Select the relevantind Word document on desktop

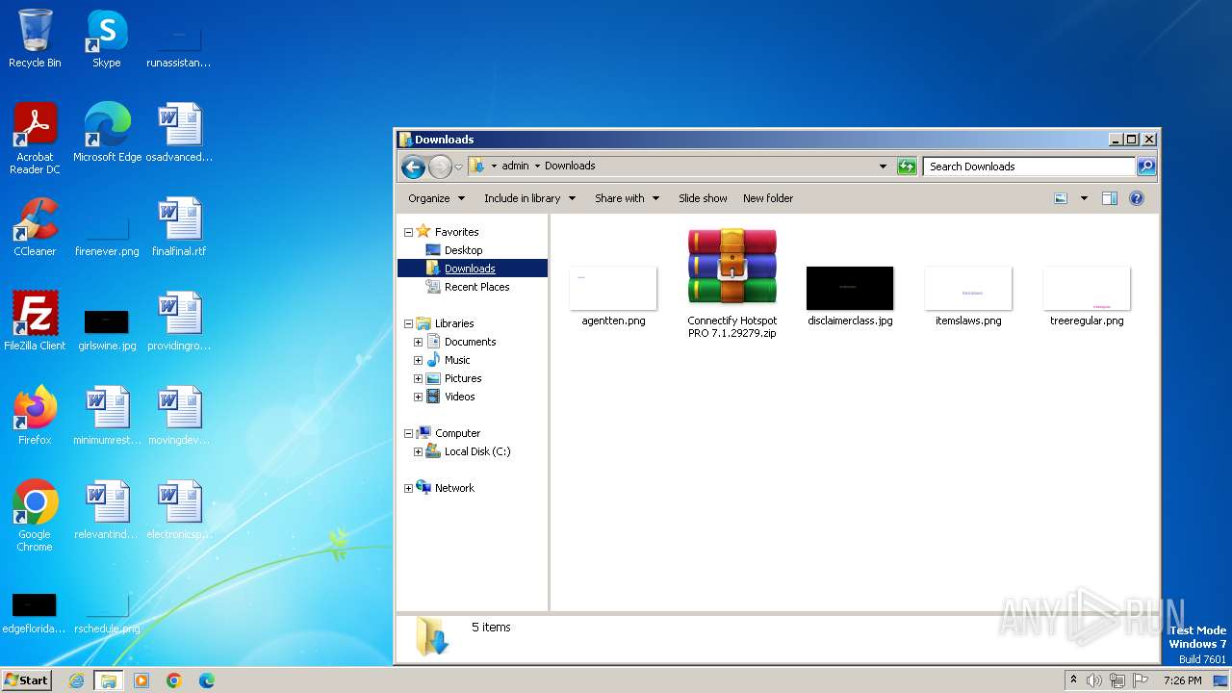pyautogui.click(x=107, y=509)
